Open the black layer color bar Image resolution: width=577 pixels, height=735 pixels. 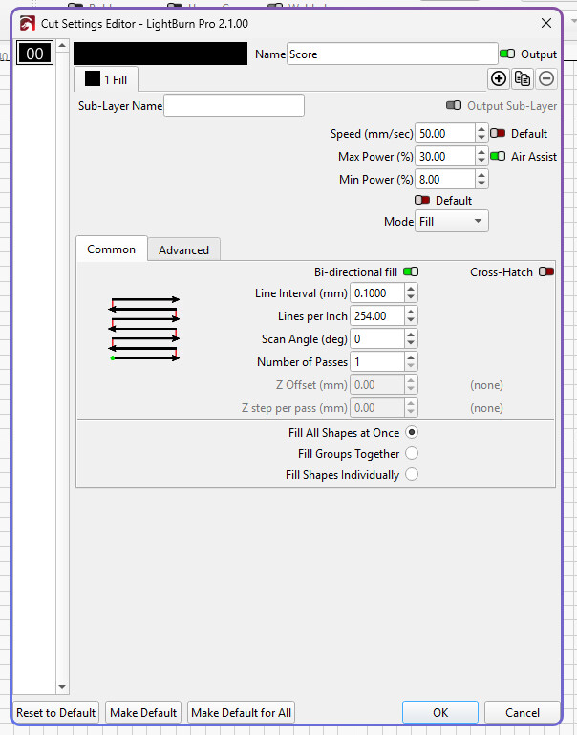[160, 54]
